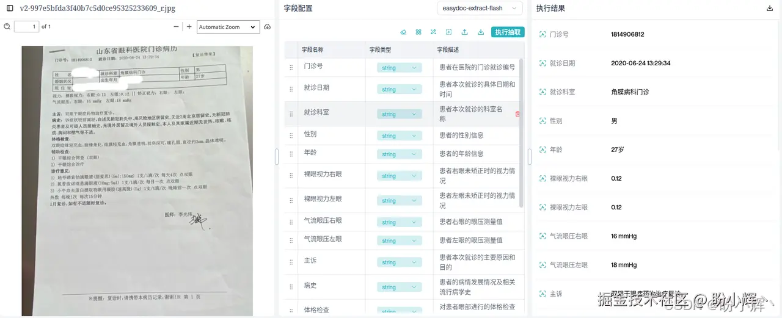Open type dropdown for 就诊日期 field
The height and width of the screenshot is (318, 782).
pyautogui.click(x=400, y=89)
